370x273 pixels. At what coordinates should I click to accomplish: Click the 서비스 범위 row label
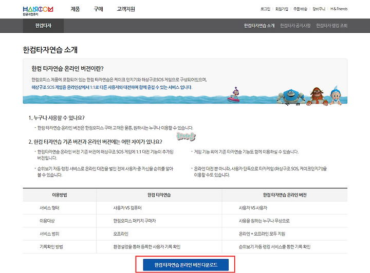[x=49, y=233]
